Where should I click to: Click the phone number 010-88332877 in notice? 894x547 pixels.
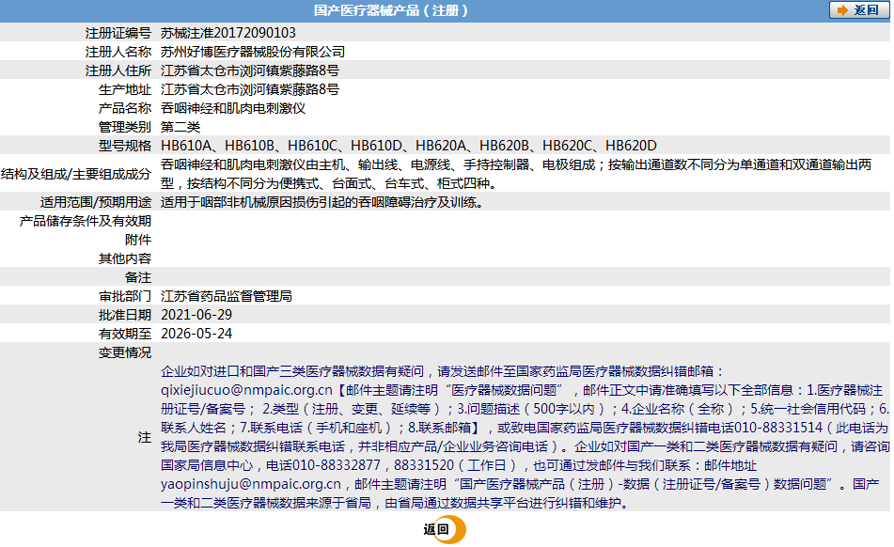click(x=337, y=465)
